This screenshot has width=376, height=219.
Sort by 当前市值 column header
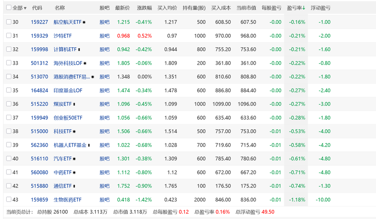pos(246,8)
